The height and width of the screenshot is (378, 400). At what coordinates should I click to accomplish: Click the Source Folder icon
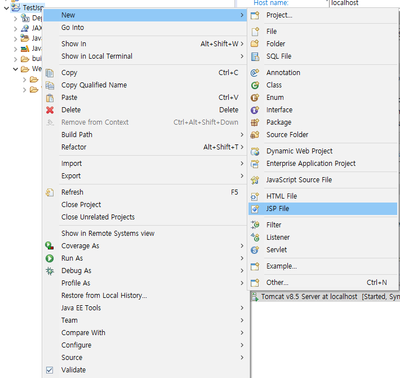[x=255, y=135]
